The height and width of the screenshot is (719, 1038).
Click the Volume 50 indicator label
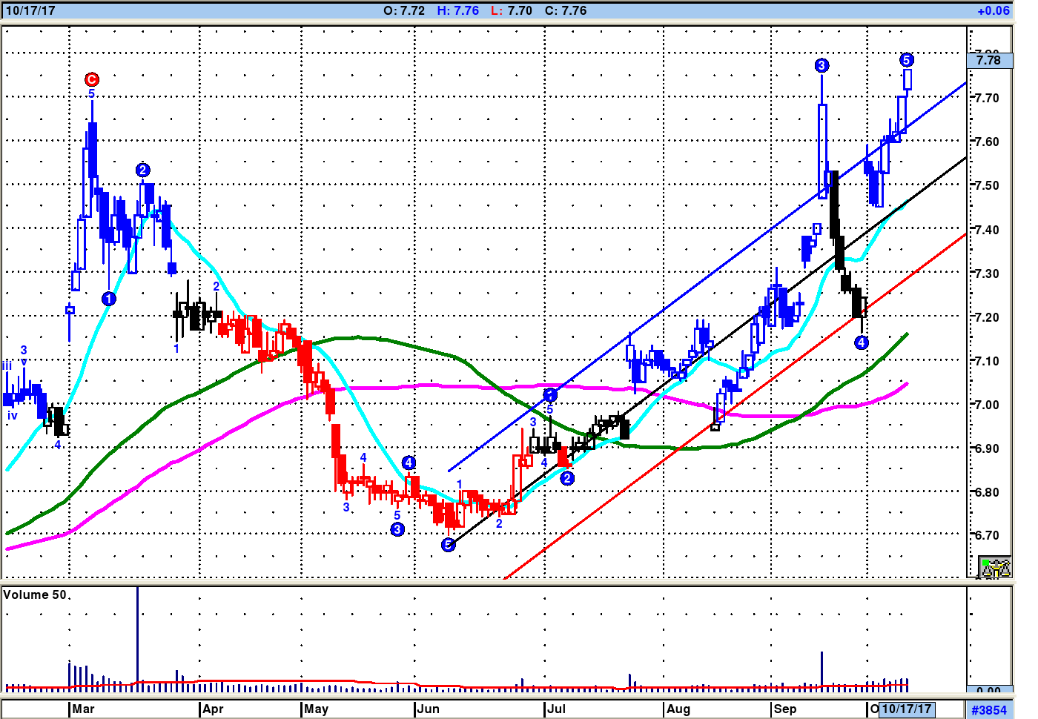(35, 594)
